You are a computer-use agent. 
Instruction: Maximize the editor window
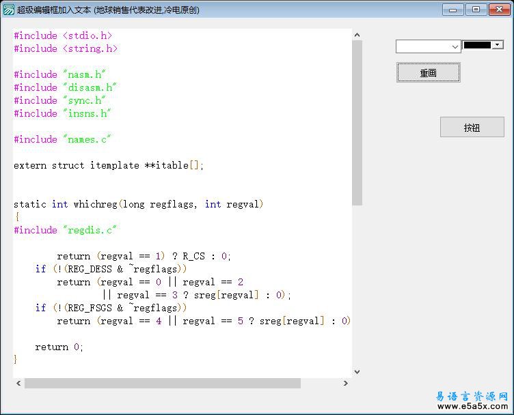click(476, 10)
